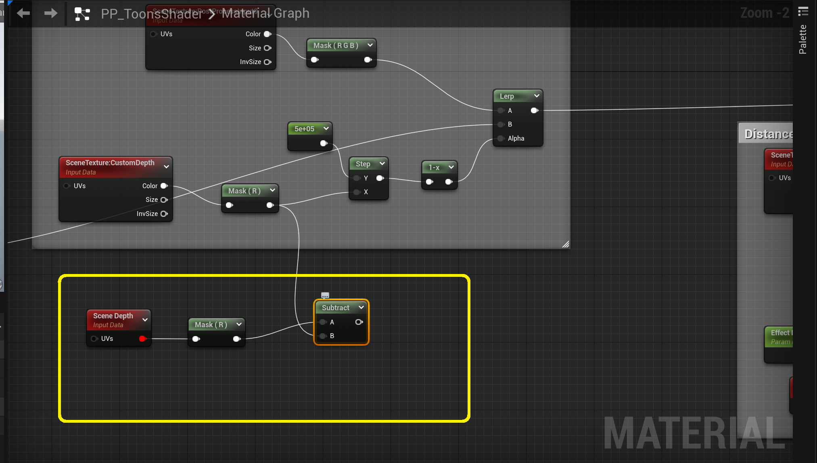The width and height of the screenshot is (817, 463).
Task: Click the CustomDepth Color output pin
Action: (x=164, y=186)
